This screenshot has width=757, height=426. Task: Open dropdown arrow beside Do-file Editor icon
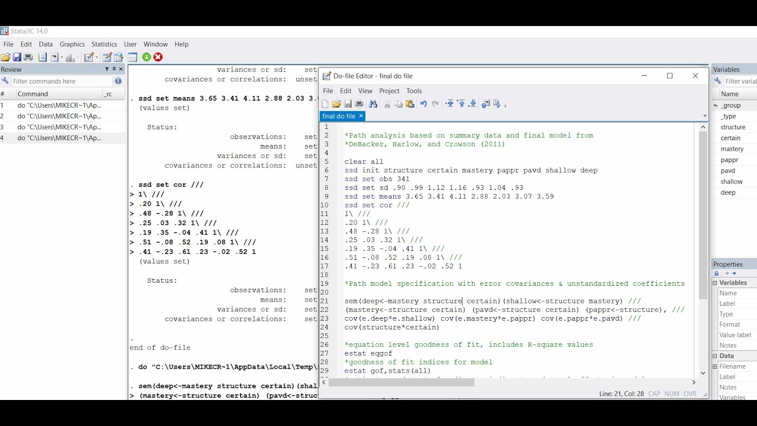coord(97,57)
